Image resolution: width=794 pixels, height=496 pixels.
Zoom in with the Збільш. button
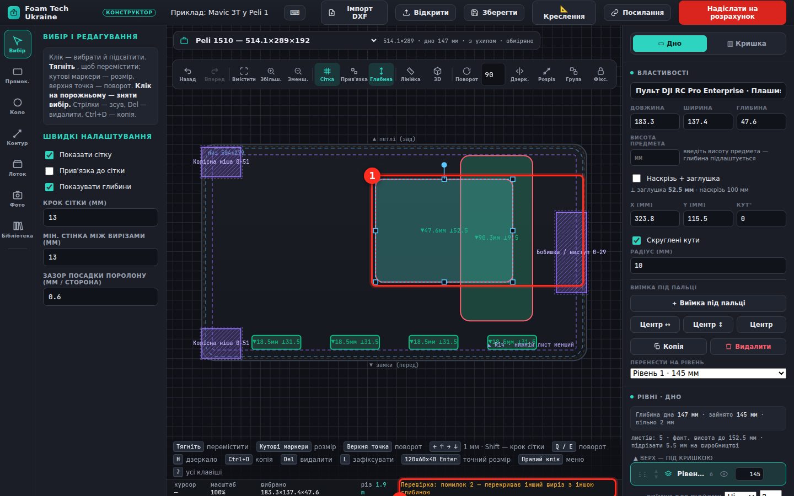point(271,74)
